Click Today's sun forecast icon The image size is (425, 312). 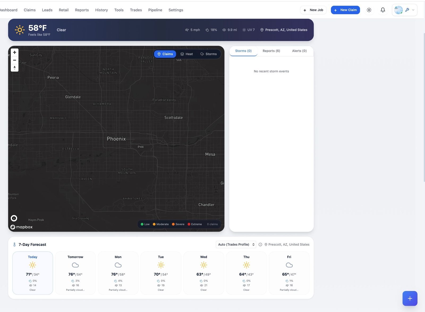tap(33, 265)
